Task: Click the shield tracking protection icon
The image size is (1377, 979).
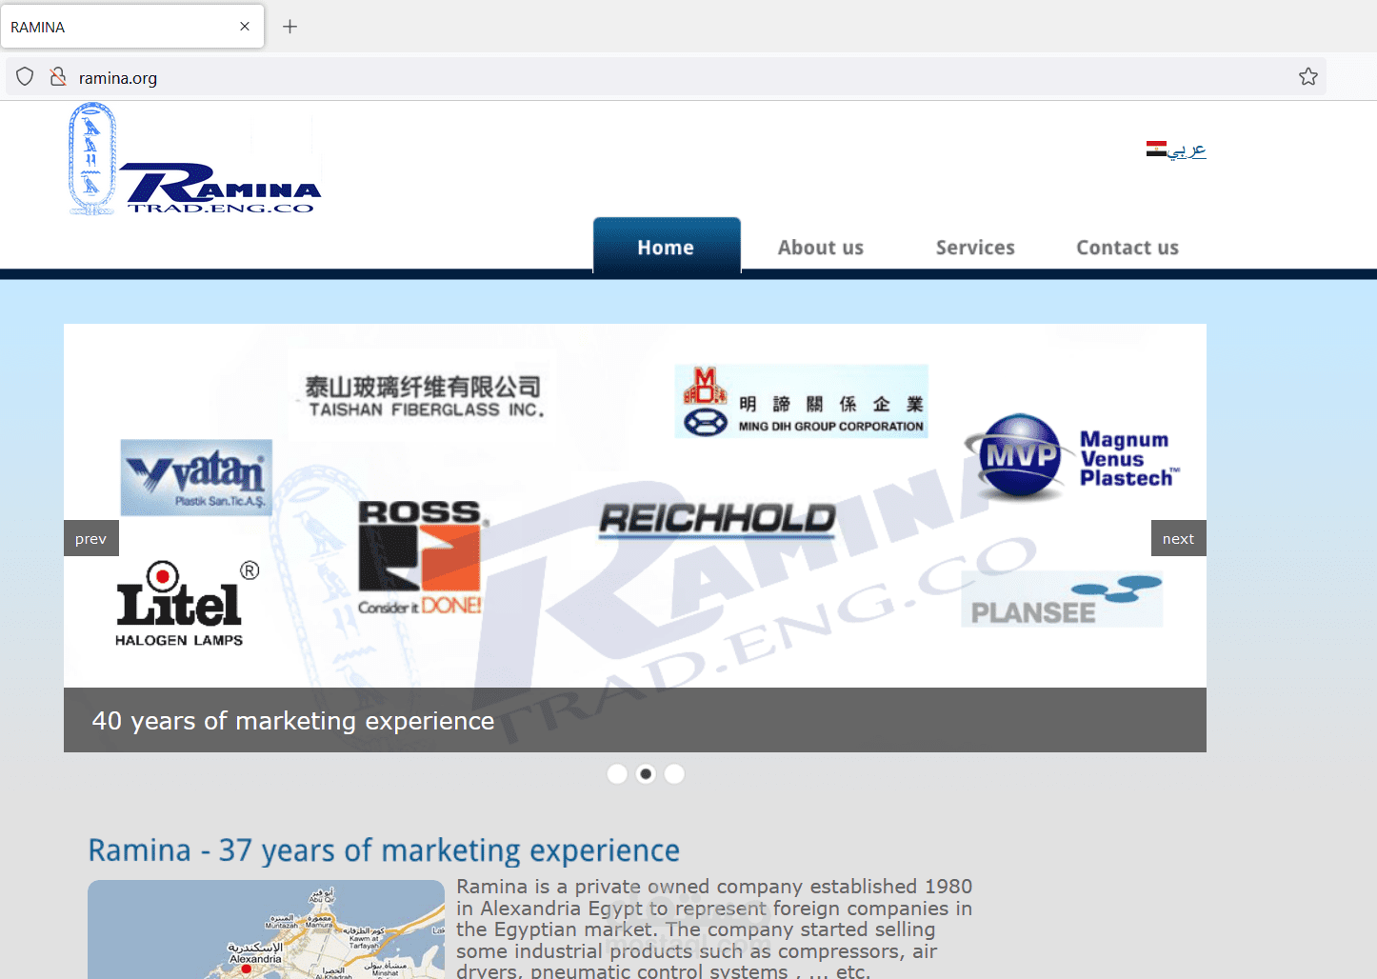Action: tap(26, 77)
